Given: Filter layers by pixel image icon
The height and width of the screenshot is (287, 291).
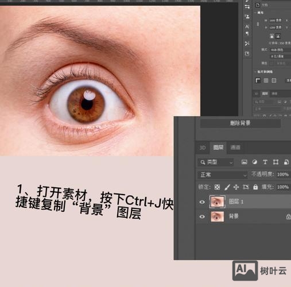Looking at the screenshot, I should tap(244, 162).
